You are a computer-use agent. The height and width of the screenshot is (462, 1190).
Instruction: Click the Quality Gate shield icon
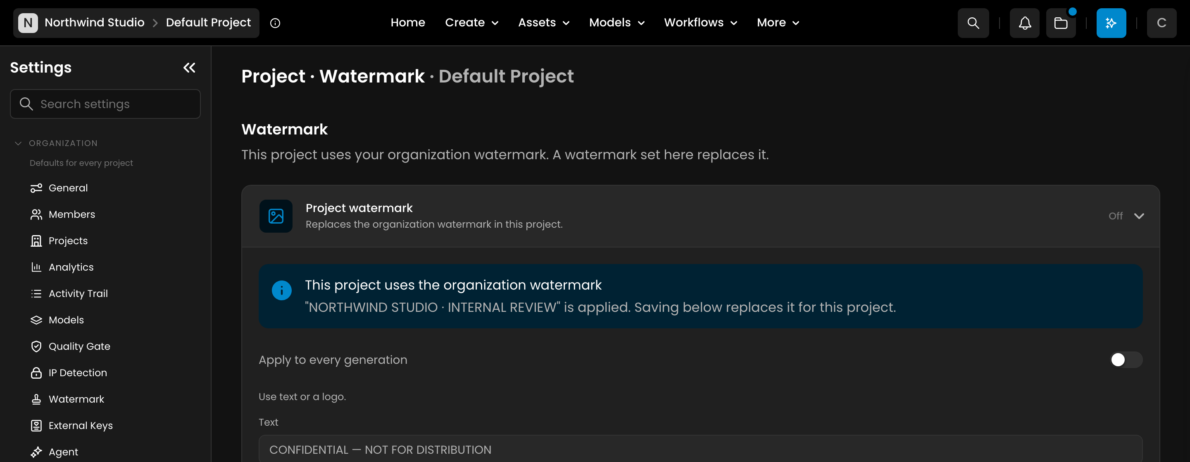[36, 346]
